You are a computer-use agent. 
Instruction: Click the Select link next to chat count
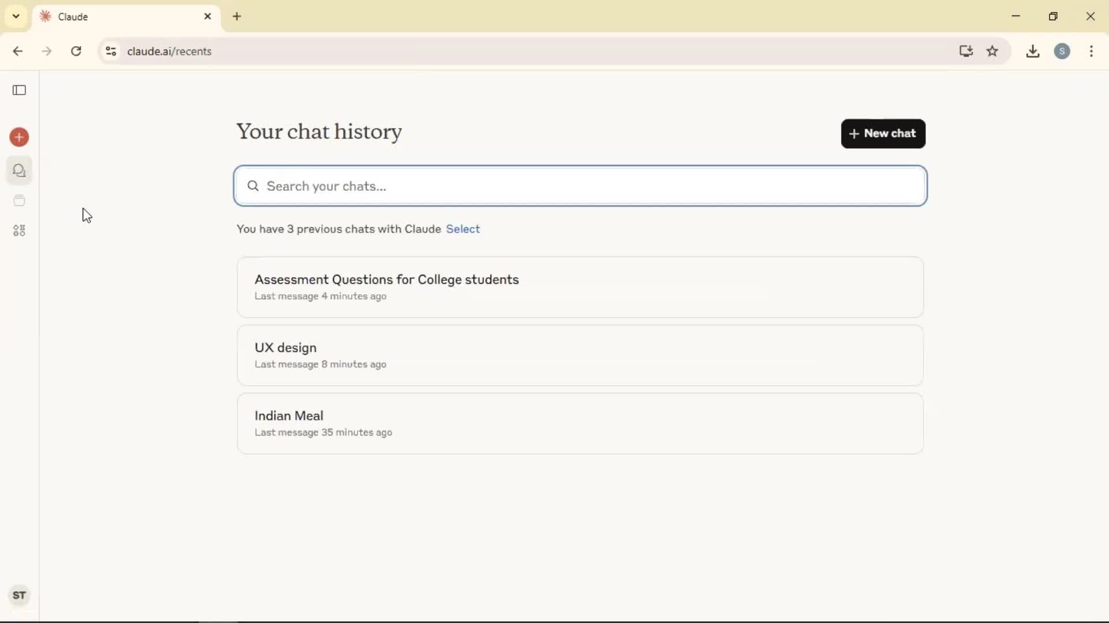(463, 229)
